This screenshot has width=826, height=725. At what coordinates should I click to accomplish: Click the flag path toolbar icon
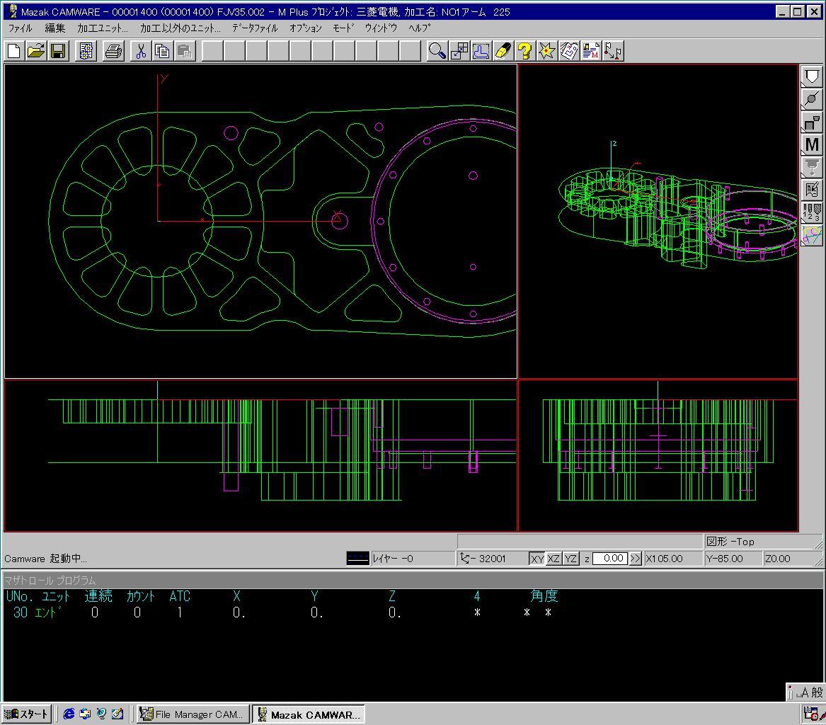(613, 51)
